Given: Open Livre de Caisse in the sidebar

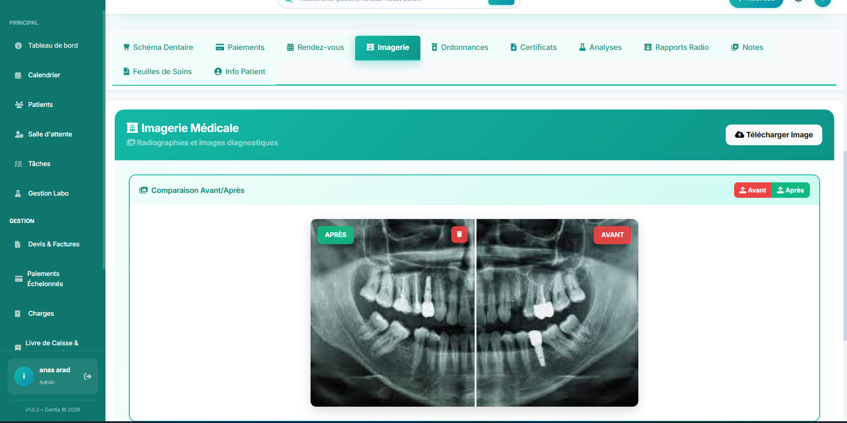Looking at the screenshot, I should coord(52,343).
